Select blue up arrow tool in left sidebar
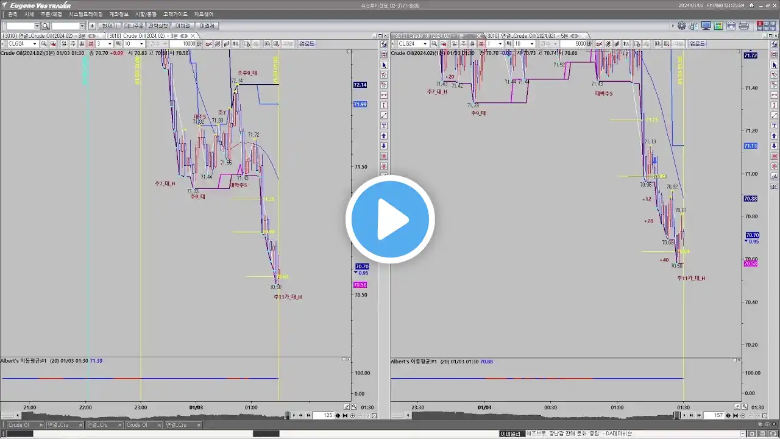 (x=384, y=135)
